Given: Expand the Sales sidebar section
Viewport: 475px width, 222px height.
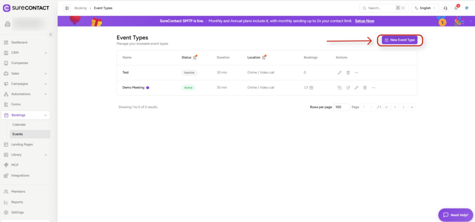Looking at the screenshot, I should [26, 73].
